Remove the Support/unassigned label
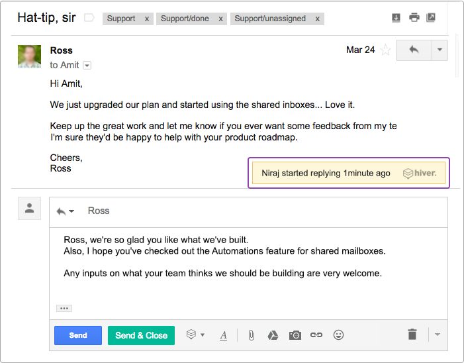This screenshot has height=363, width=464. coord(318,19)
